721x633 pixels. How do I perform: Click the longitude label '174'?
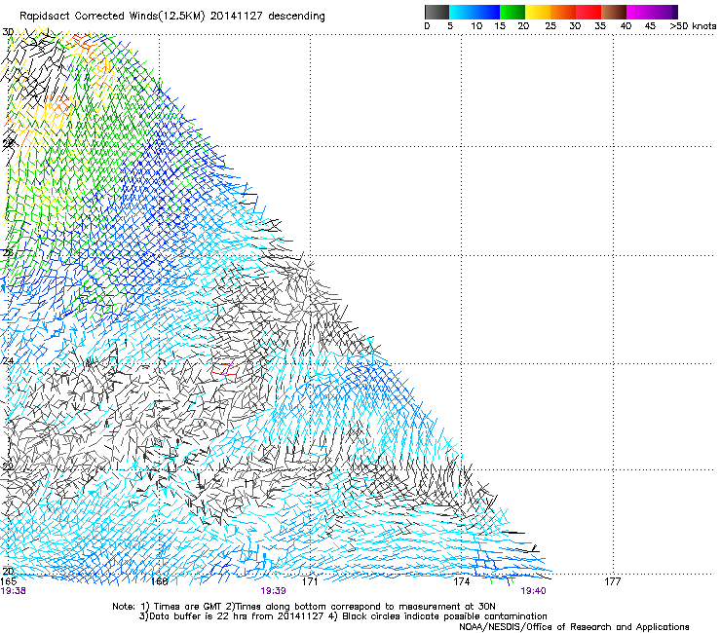[x=461, y=581]
